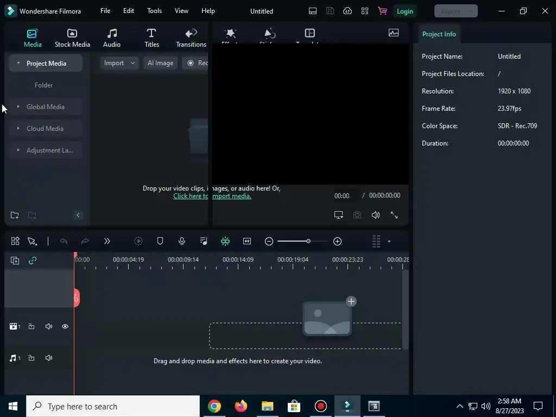Click the preview volume icon
The image size is (556, 417).
point(376,215)
